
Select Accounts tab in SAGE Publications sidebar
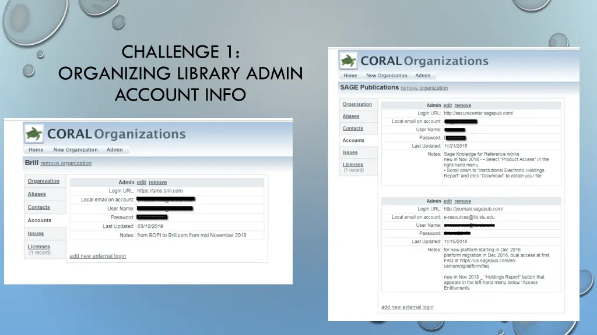(353, 140)
